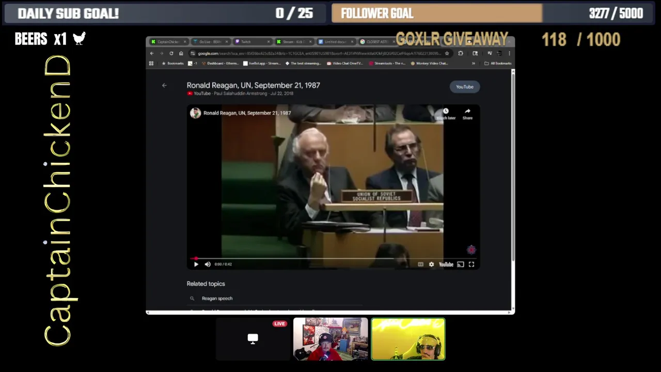Open the 'Reagan speech' related topic
661x372 pixels.
[217, 298]
